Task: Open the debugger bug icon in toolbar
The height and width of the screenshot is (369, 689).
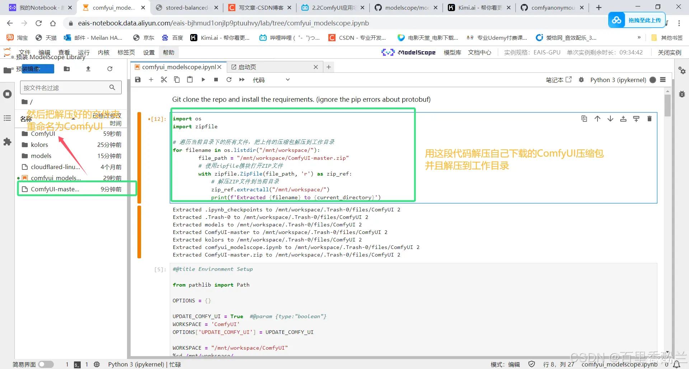Action: 581,80
